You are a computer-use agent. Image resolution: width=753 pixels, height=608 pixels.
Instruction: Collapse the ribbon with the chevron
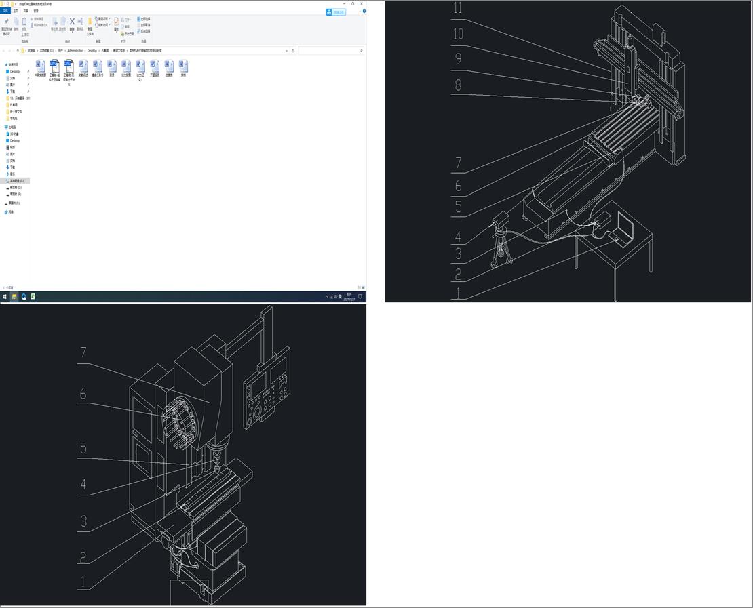360,11
